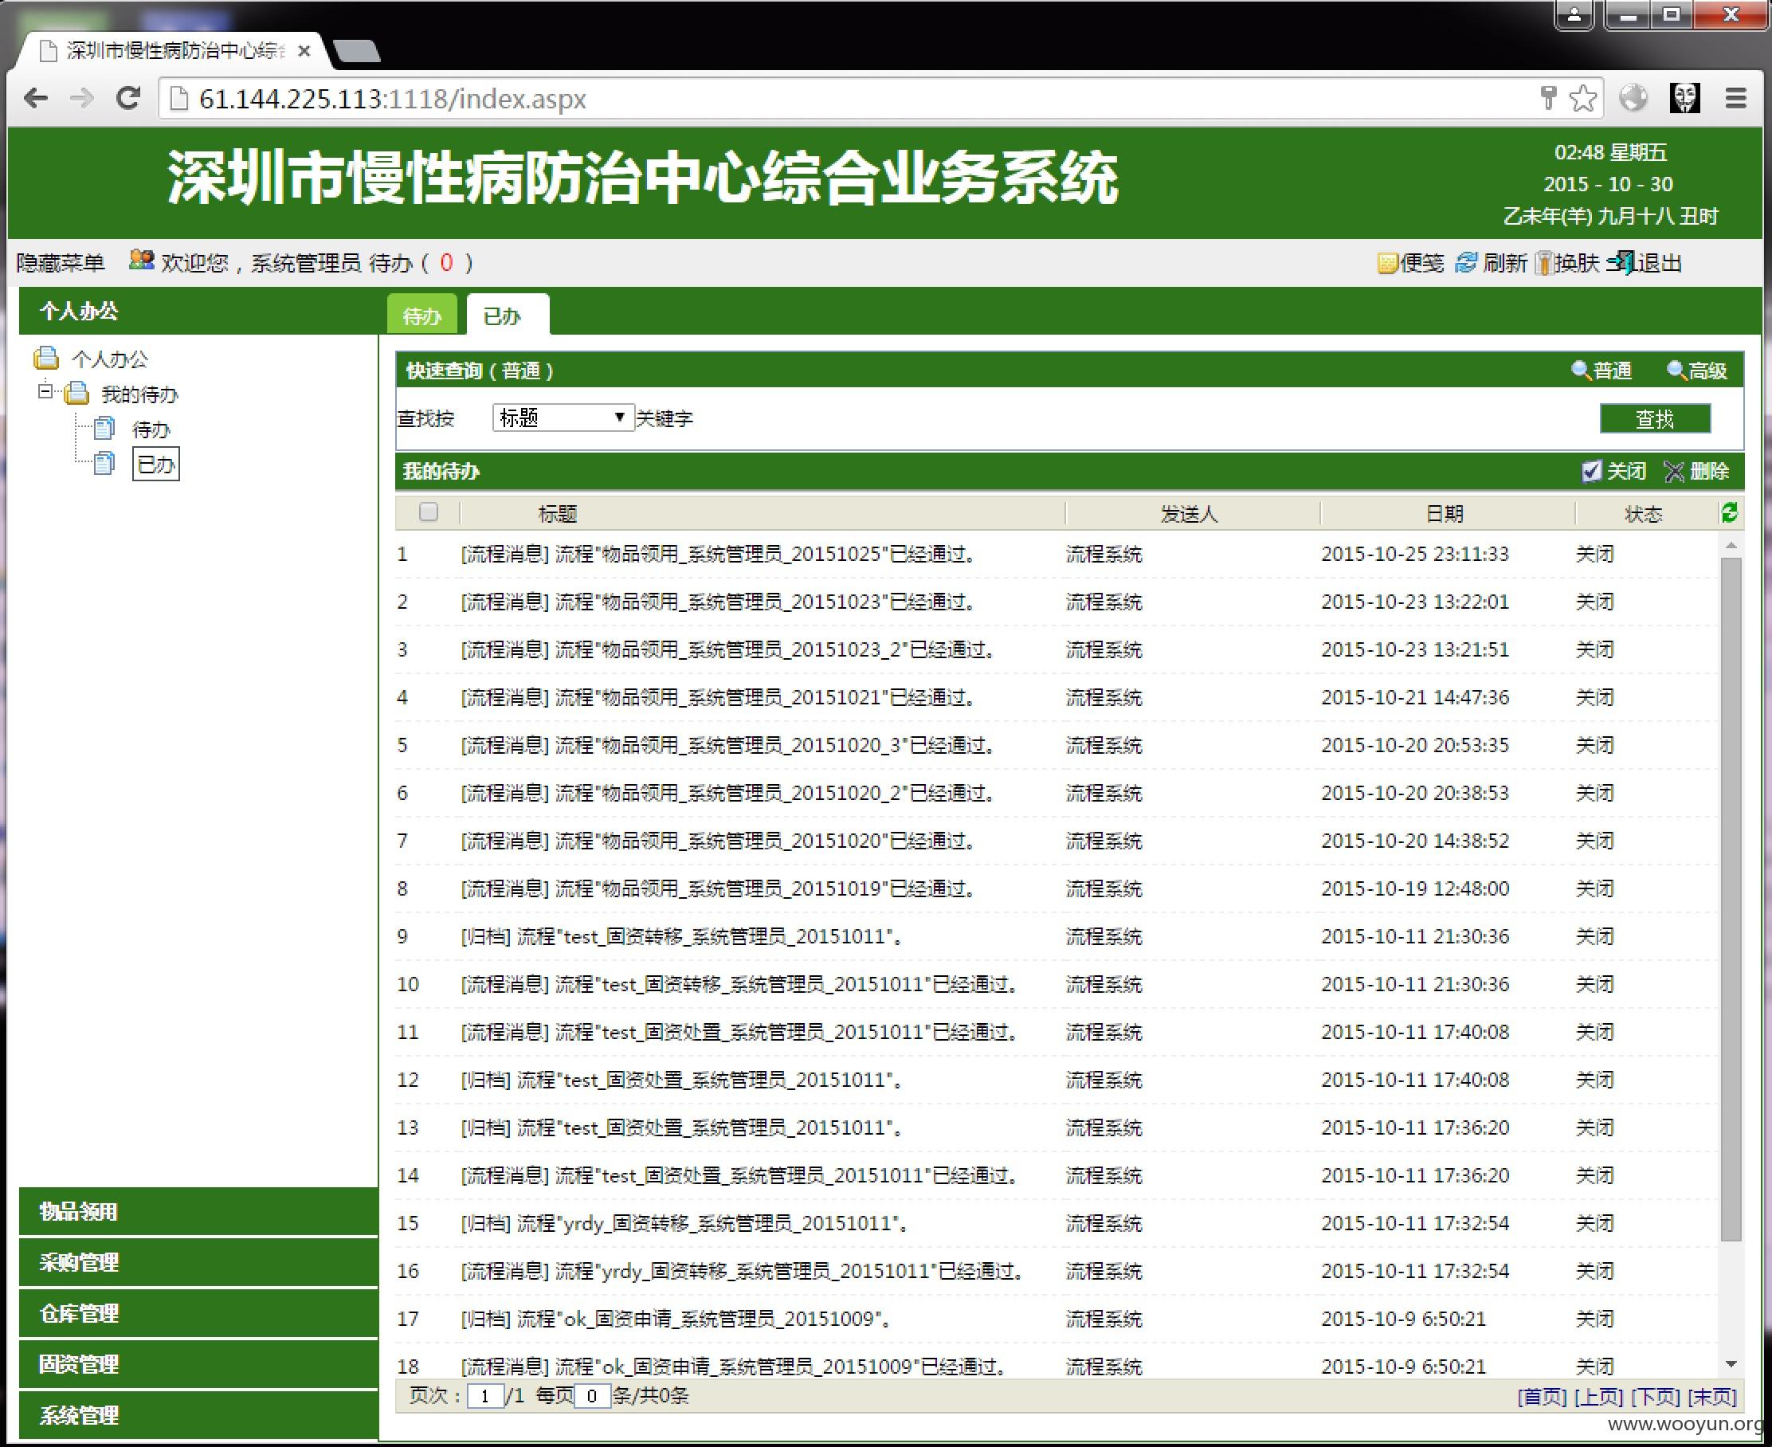
Task: Sort by the 日期 column header
Action: click(x=1445, y=513)
